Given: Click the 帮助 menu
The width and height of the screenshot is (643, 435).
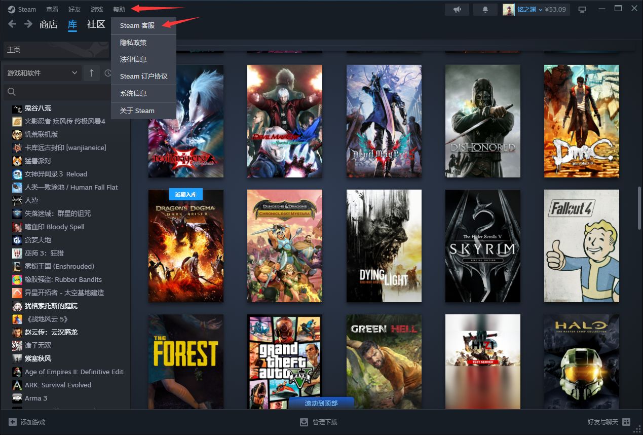Looking at the screenshot, I should tap(119, 9).
